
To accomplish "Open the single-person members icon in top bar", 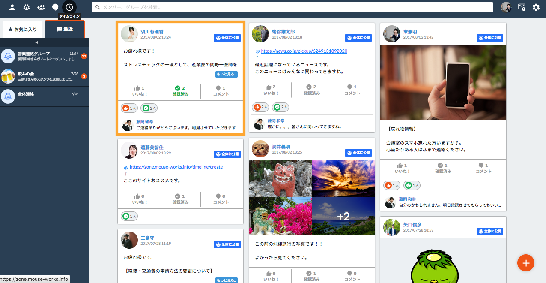I will click(x=12, y=7).
